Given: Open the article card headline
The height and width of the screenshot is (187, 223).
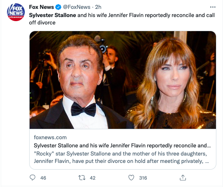Looking at the screenshot, I should point(122,146).
